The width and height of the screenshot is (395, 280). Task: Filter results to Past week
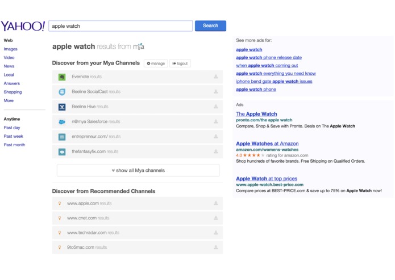coord(13,136)
